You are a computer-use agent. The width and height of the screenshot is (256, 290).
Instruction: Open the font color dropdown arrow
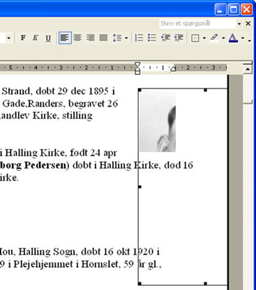coord(243,38)
